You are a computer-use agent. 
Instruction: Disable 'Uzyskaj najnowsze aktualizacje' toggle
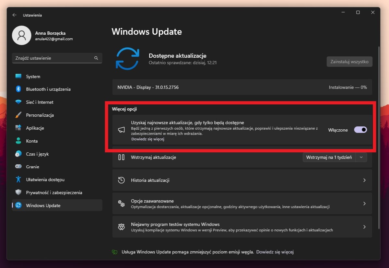[360, 130]
